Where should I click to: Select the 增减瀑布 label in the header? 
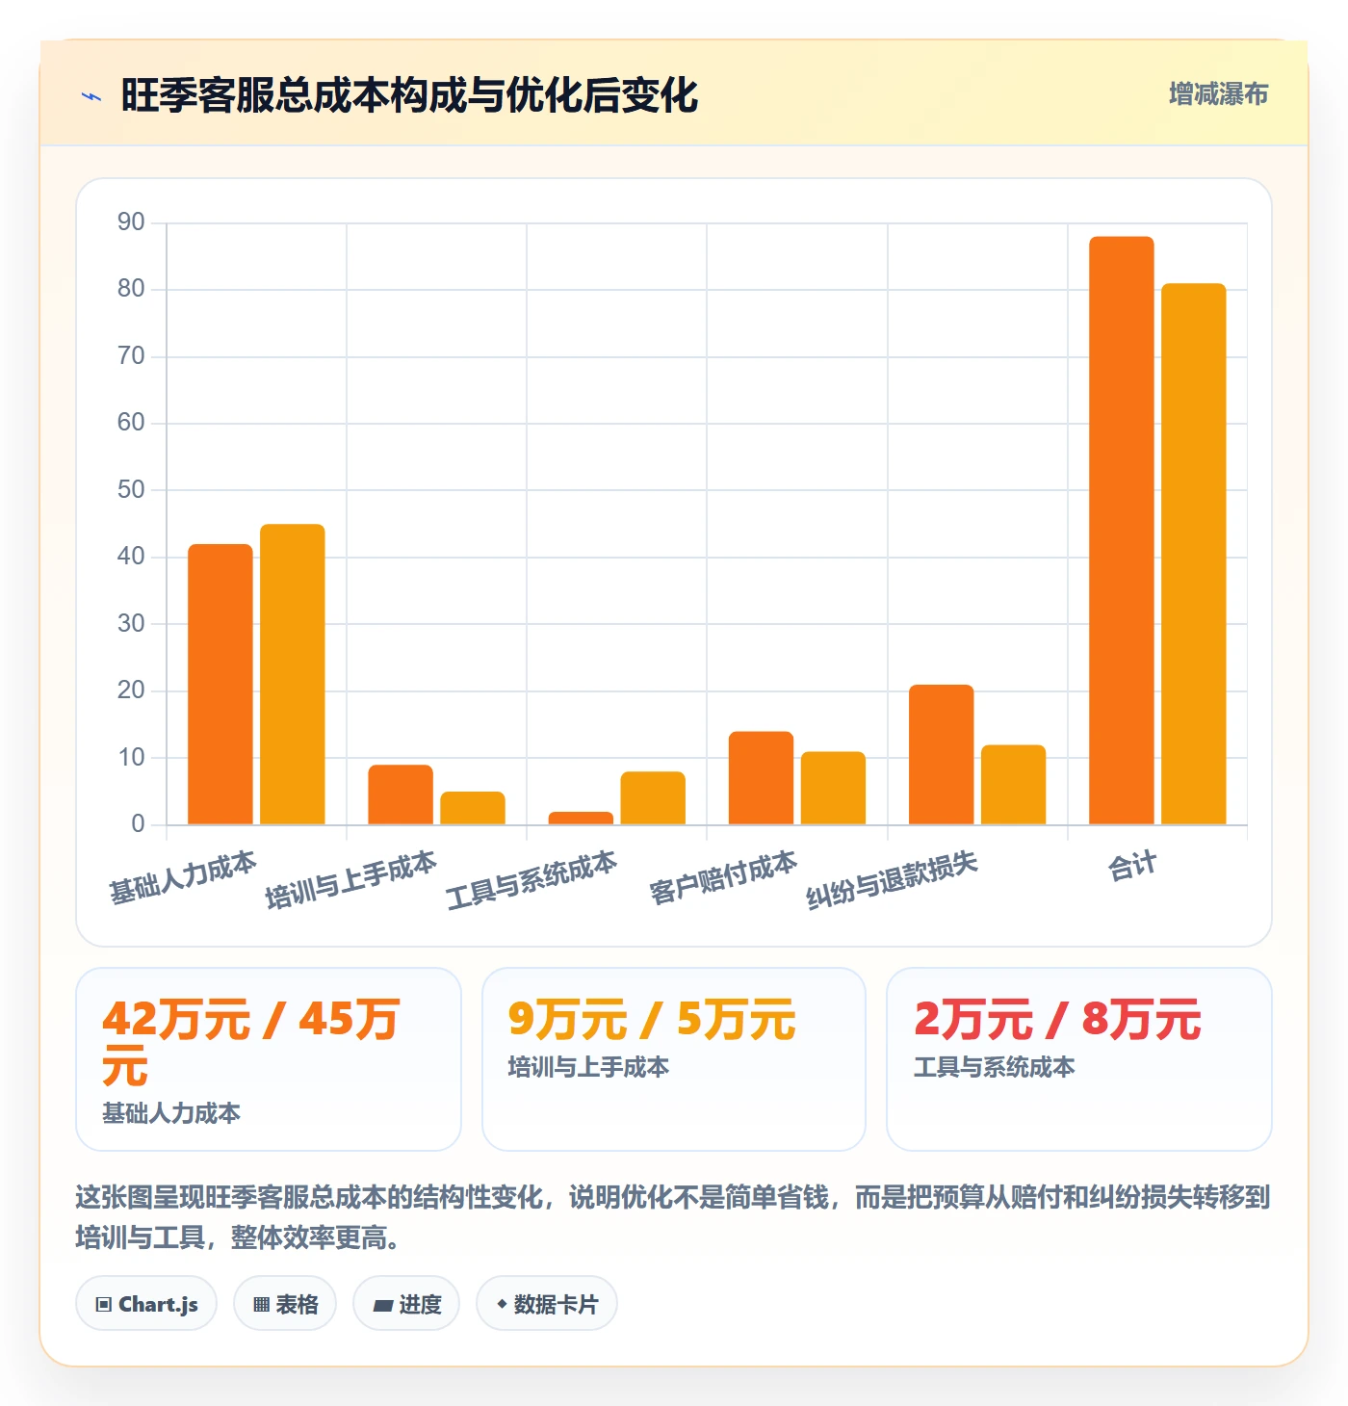[1218, 94]
